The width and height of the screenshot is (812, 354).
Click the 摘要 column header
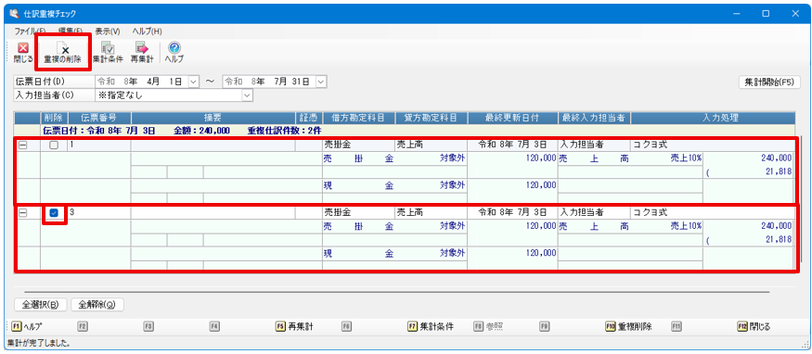[213, 118]
